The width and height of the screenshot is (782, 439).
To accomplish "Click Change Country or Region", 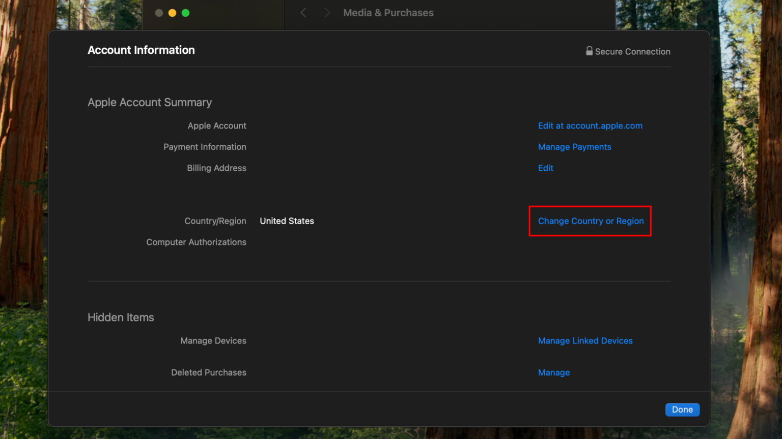I will [x=590, y=221].
